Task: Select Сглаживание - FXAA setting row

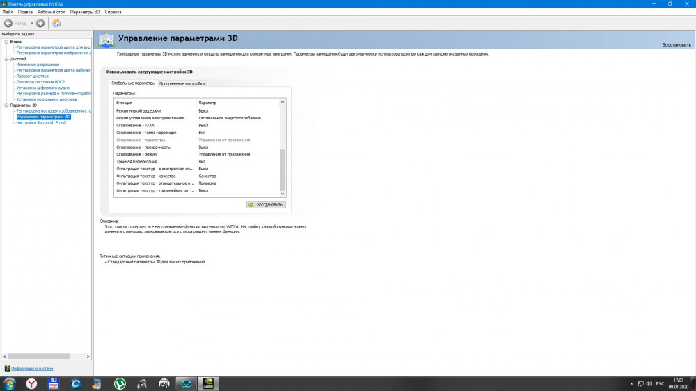Action: coord(197,125)
